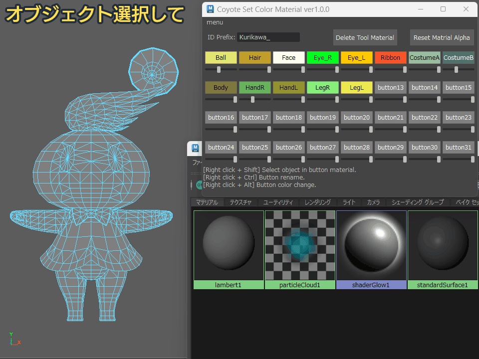This screenshot has height=359, width=479.
Task: Click the ID Prefix input field
Action: click(269, 37)
